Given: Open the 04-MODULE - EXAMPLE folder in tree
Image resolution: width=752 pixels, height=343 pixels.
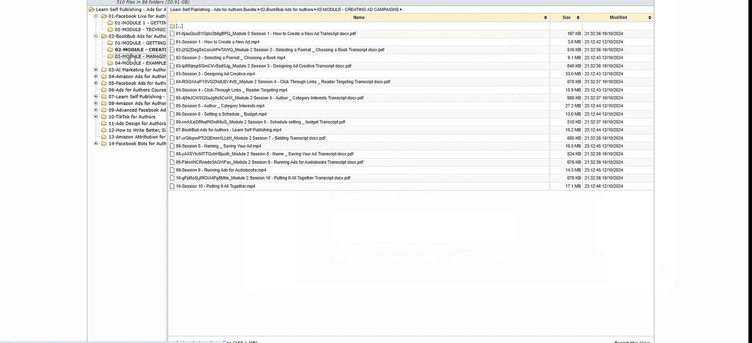Looking at the screenshot, I should point(140,63).
